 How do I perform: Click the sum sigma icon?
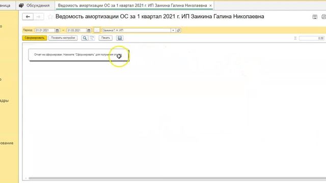(295, 38)
